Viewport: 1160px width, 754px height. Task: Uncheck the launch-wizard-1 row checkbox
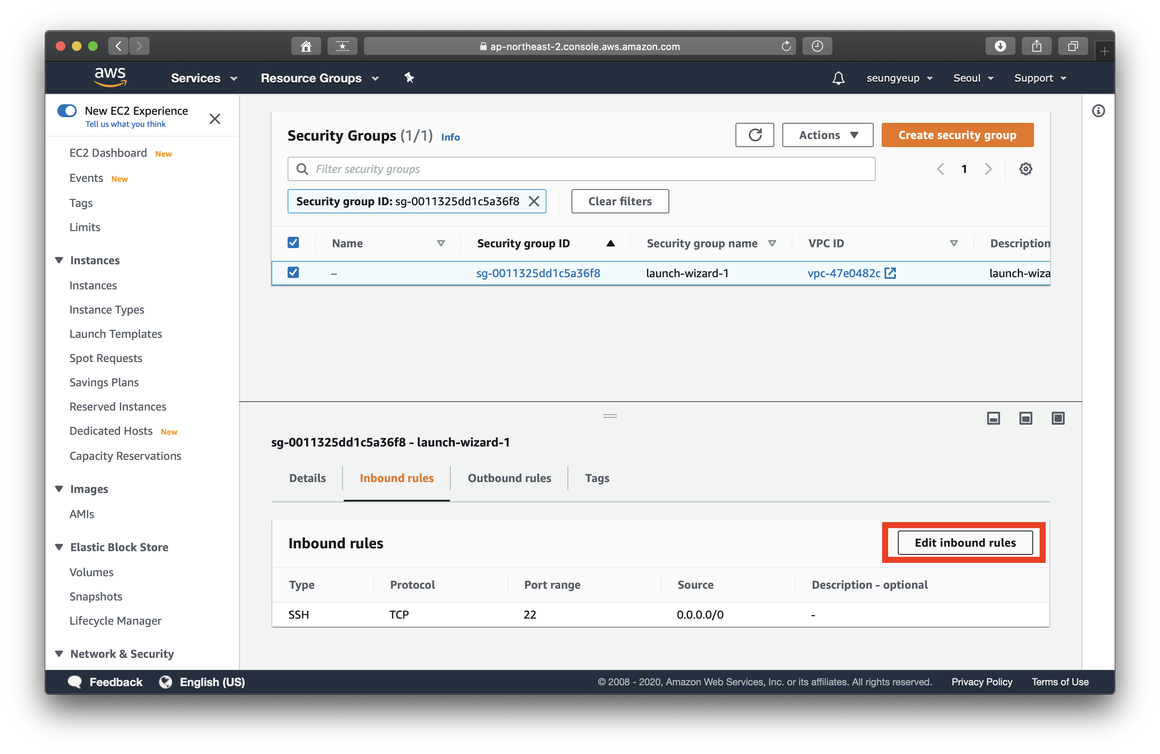(x=293, y=273)
